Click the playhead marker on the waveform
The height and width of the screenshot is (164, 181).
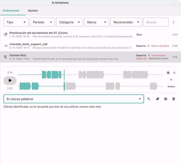pos(64,80)
